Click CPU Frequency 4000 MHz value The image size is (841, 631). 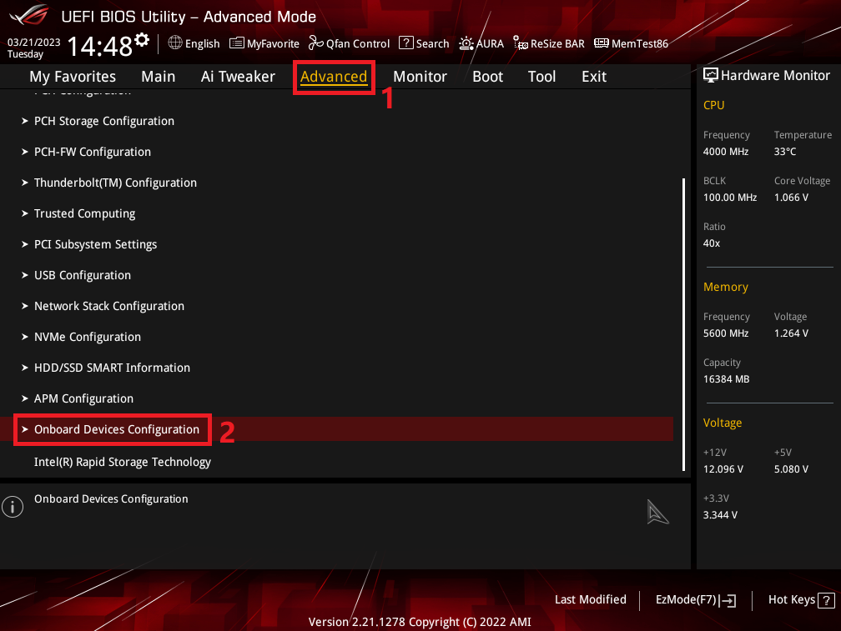tap(726, 152)
